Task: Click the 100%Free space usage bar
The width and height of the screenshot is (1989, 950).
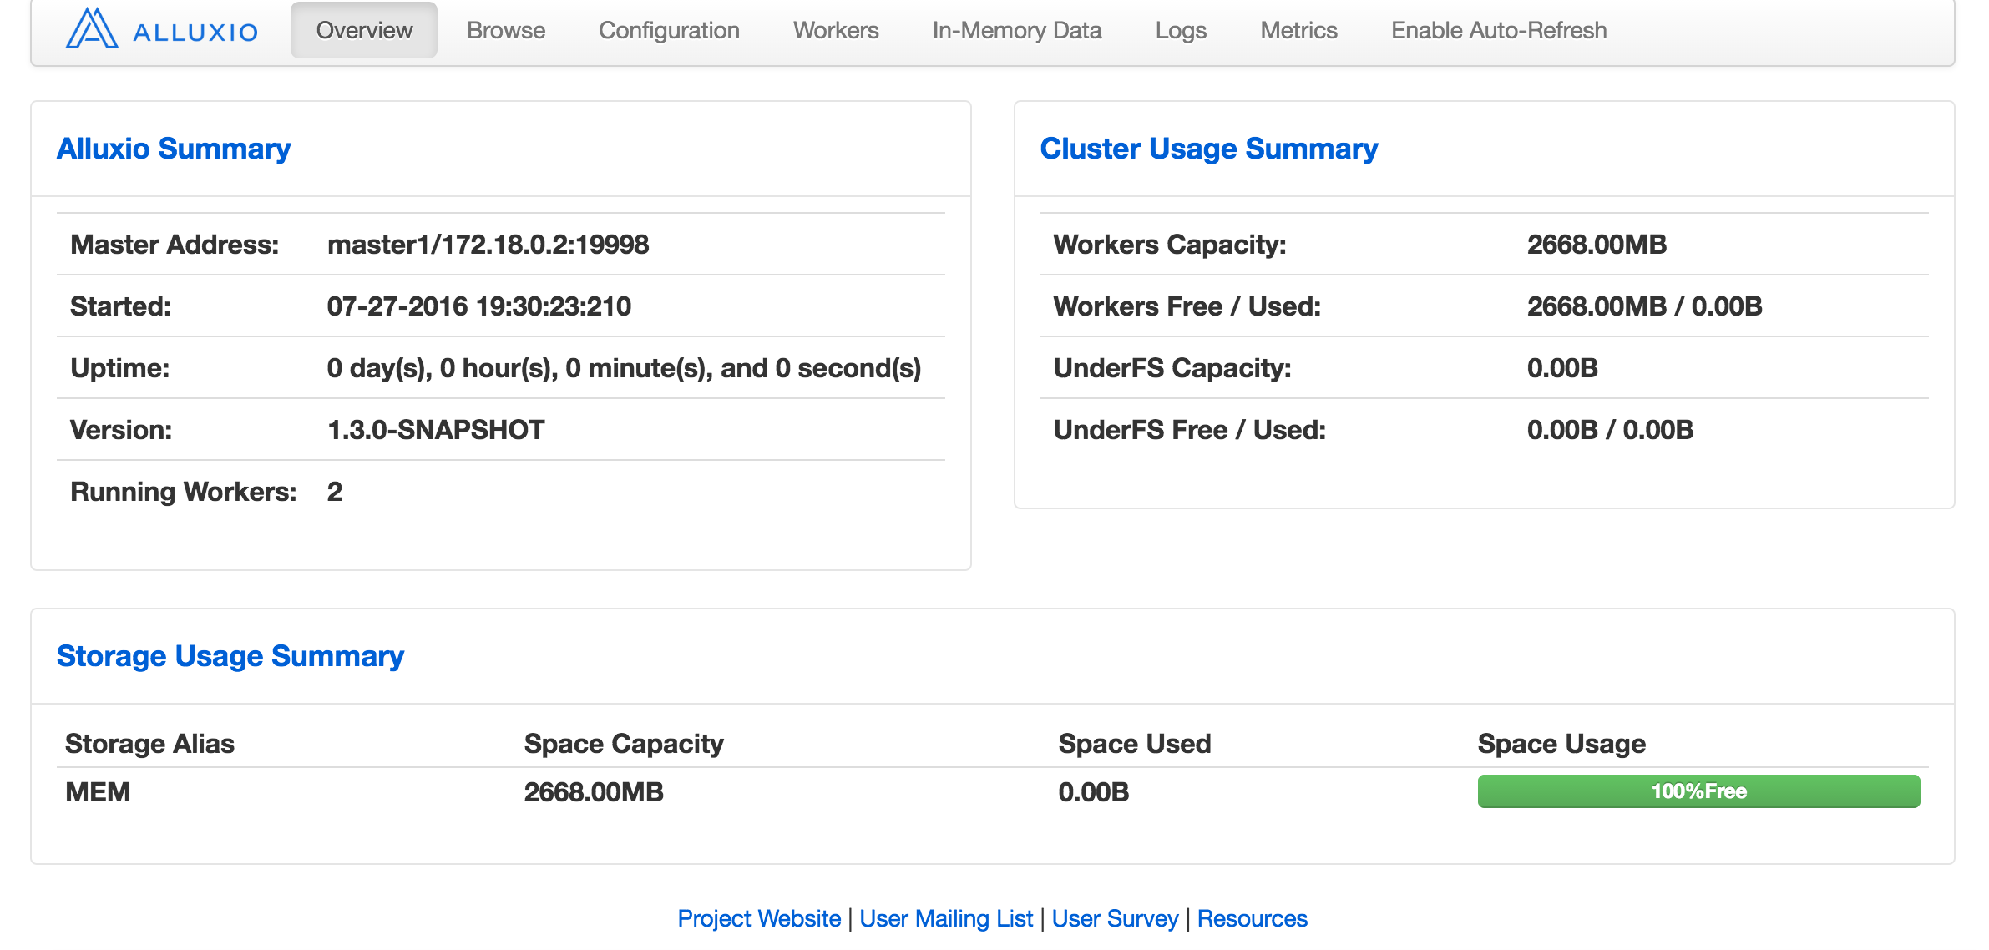Action: click(1698, 791)
